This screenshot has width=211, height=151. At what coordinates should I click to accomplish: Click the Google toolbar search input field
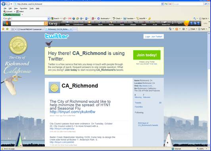(x=30, y=19)
